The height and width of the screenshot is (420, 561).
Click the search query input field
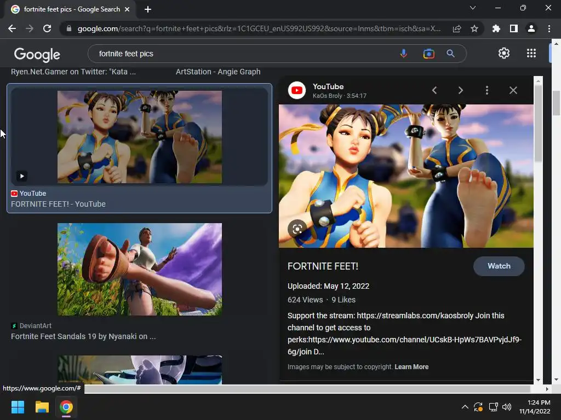click(243, 54)
